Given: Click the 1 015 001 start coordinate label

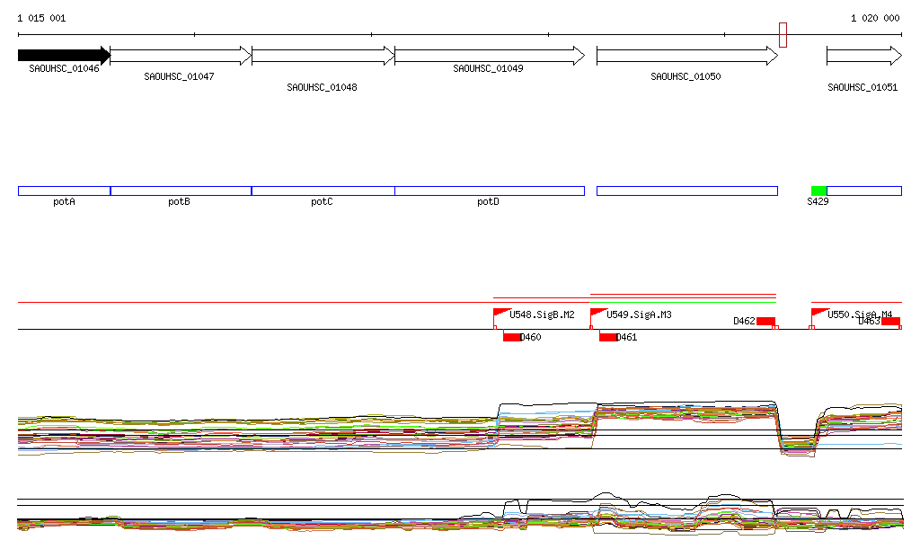Looking at the screenshot, I should coord(41,18).
